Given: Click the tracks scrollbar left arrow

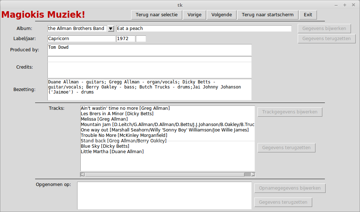Looking at the screenshot, I should coord(83,175).
